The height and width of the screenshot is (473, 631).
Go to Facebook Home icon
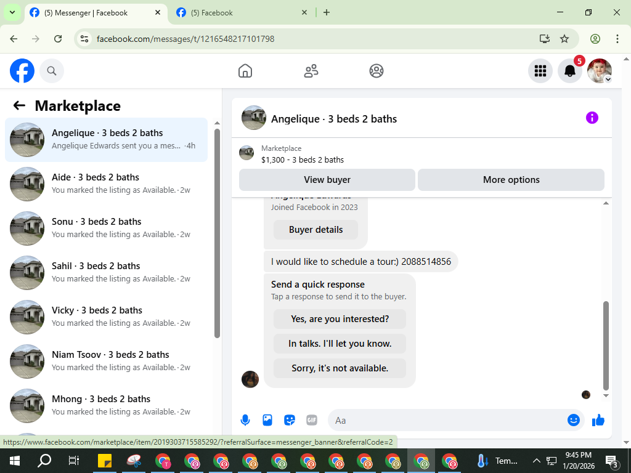click(x=245, y=71)
